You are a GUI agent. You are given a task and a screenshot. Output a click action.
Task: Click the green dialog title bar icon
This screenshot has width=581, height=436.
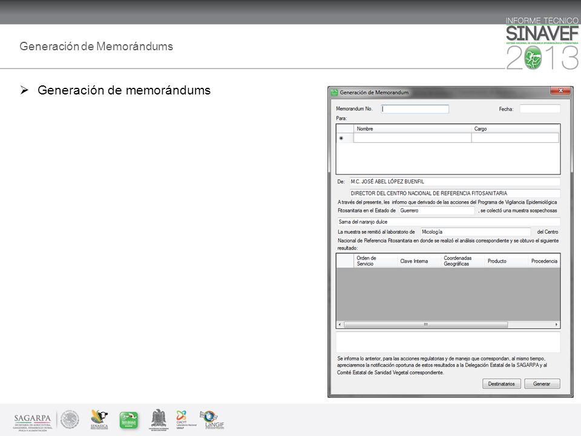pyautogui.click(x=334, y=92)
